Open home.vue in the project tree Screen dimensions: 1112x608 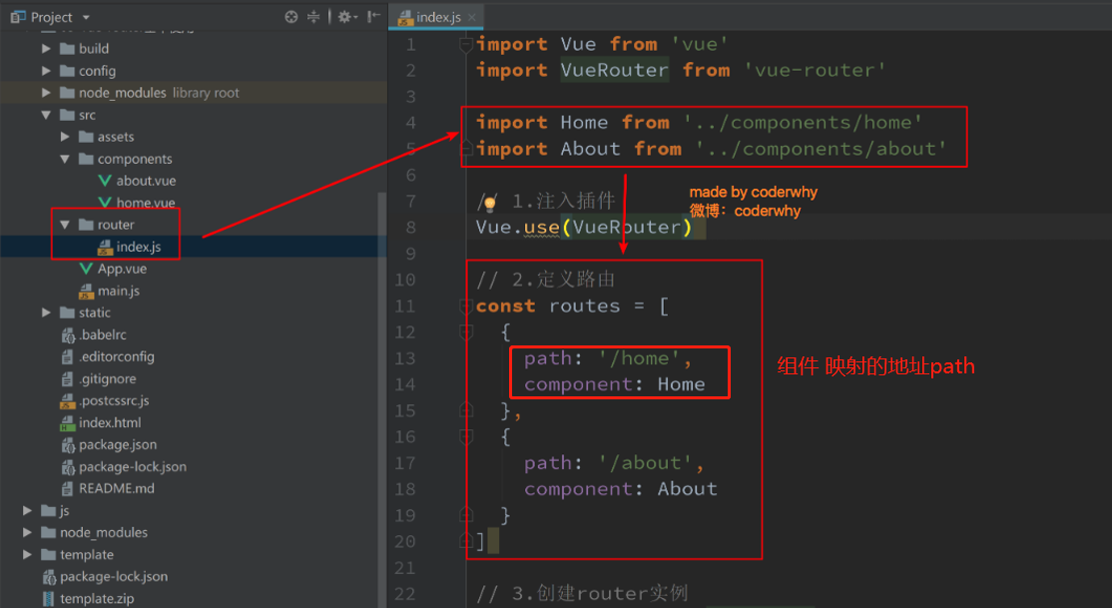(x=146, y=203)
